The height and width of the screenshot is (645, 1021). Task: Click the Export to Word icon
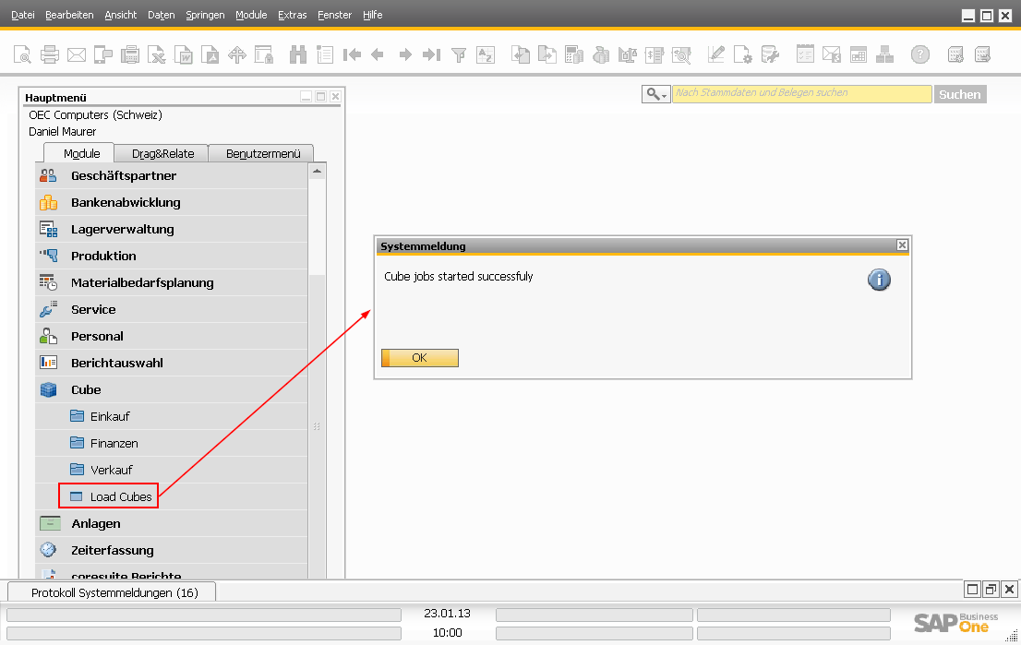tap(184, 54)
